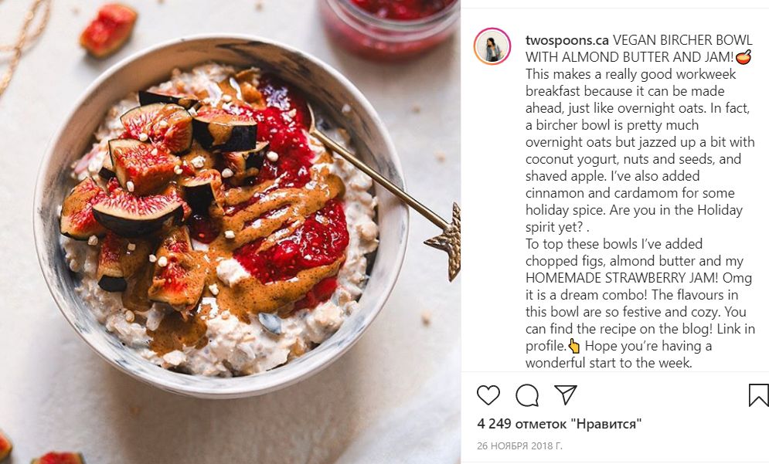Screen dimensions: 769x464
Task: Like the post with the heart icon
Action: [488, 395]
